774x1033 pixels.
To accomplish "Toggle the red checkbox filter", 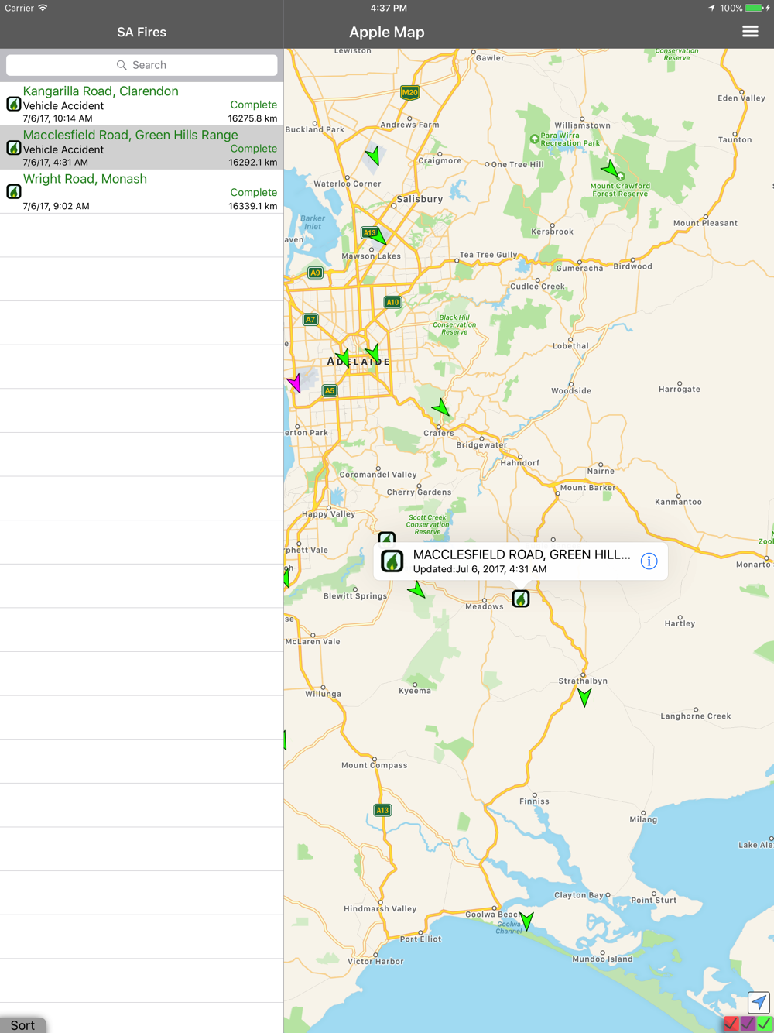I will click(731, 1024).
